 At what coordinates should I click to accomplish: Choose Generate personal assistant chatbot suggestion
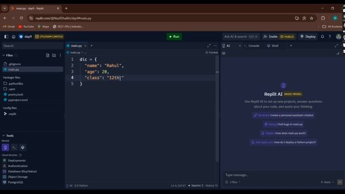tap(284, 115)
